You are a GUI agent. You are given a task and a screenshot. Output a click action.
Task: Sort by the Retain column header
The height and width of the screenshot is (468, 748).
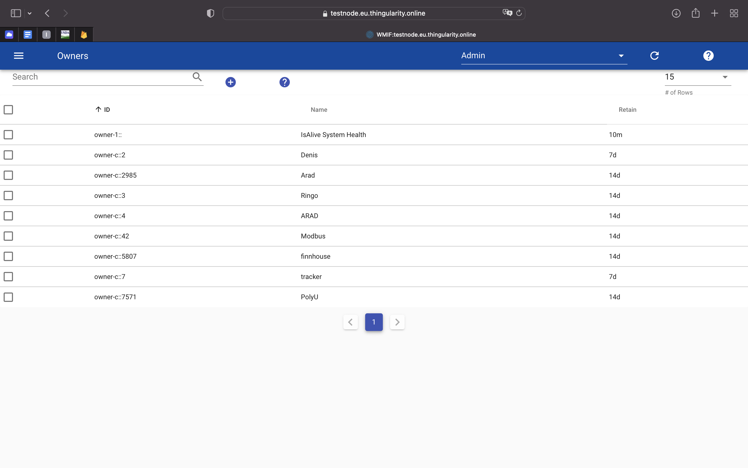point(627,109)
